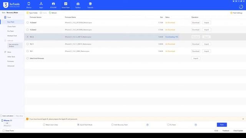Click iPhone 11 device name

click(8, 120)
